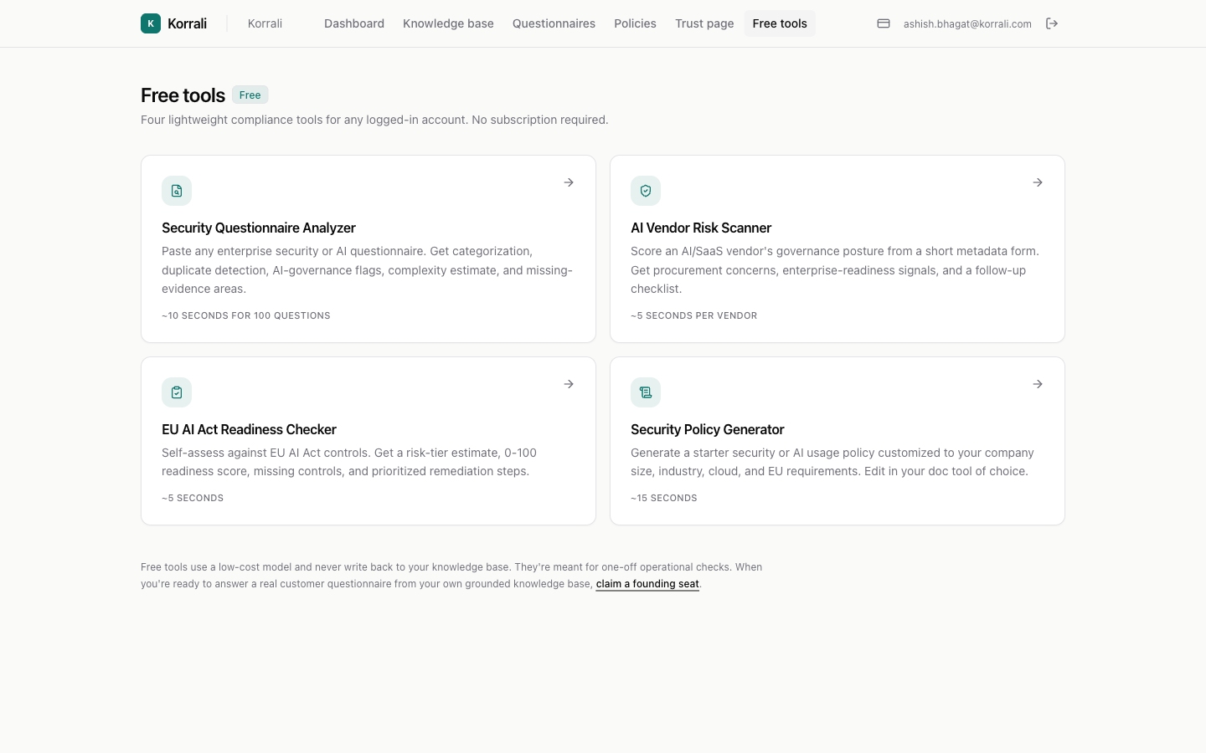
Task: Select the Free tools tab
Action: pos(780,23)
